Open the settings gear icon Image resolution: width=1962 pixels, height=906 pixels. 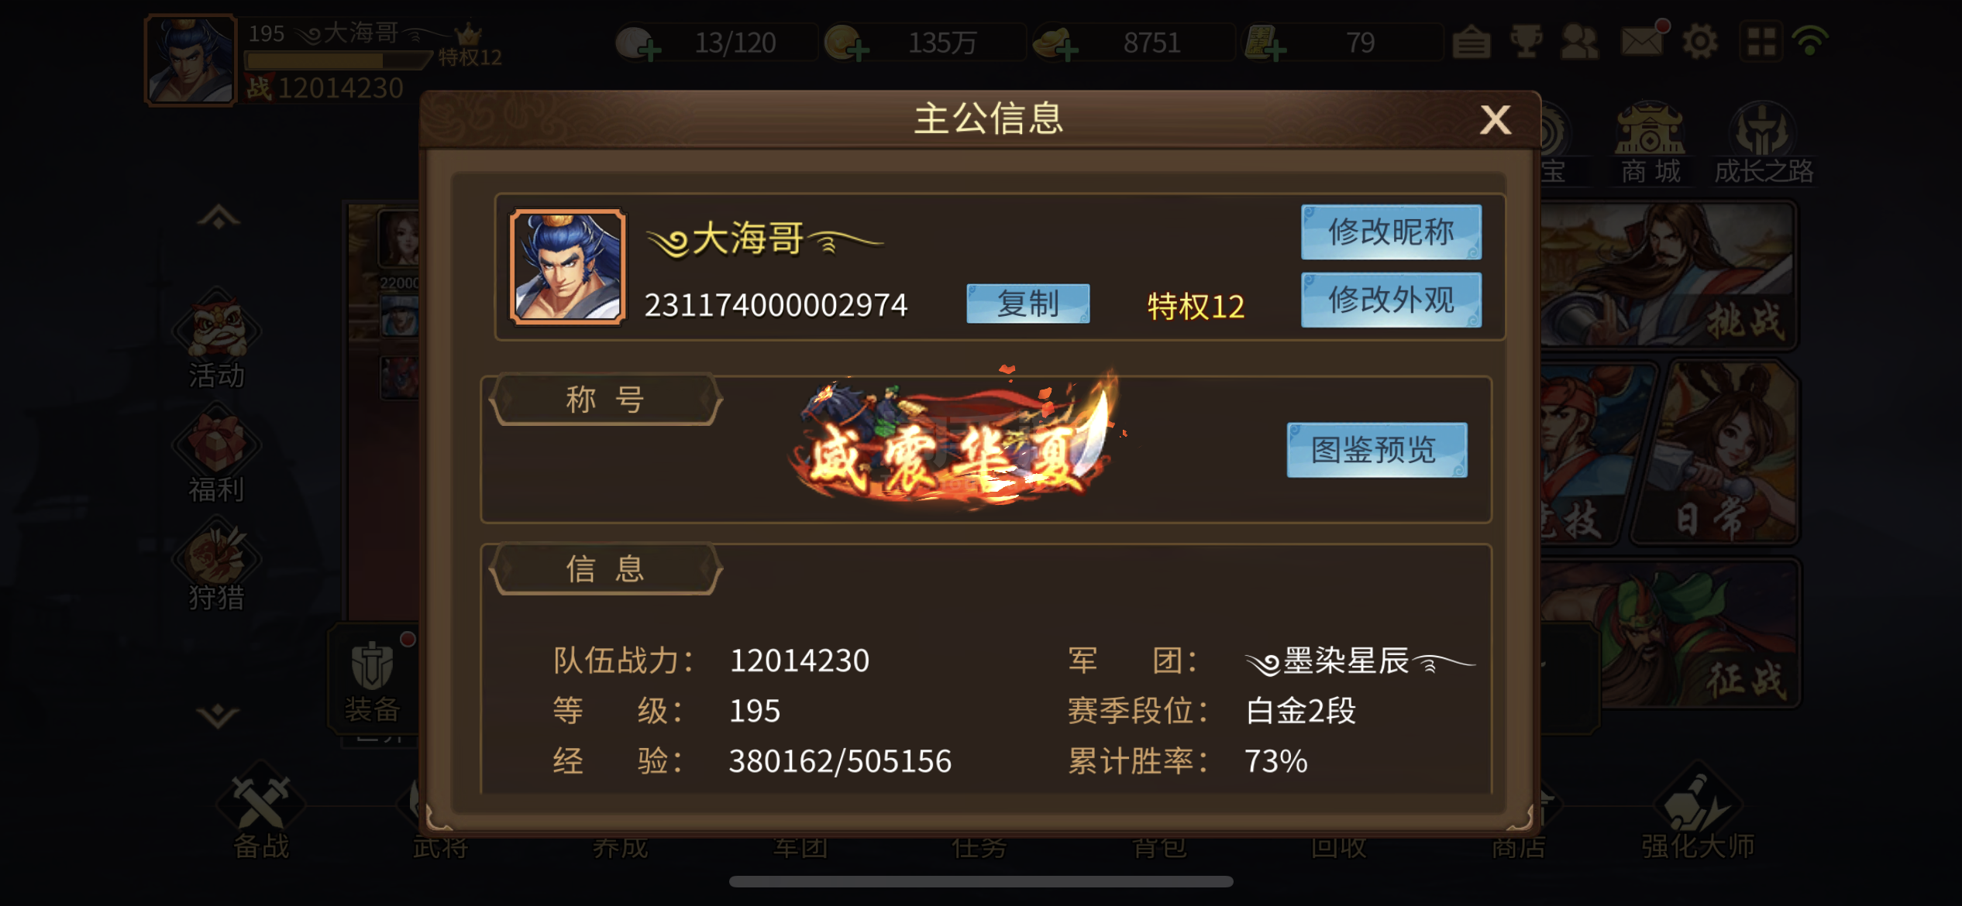pos(1699,41)
